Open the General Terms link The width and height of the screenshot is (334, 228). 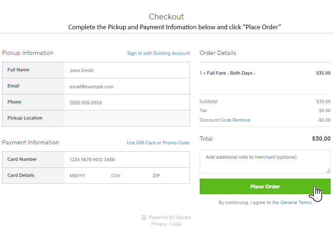point(292,202)
